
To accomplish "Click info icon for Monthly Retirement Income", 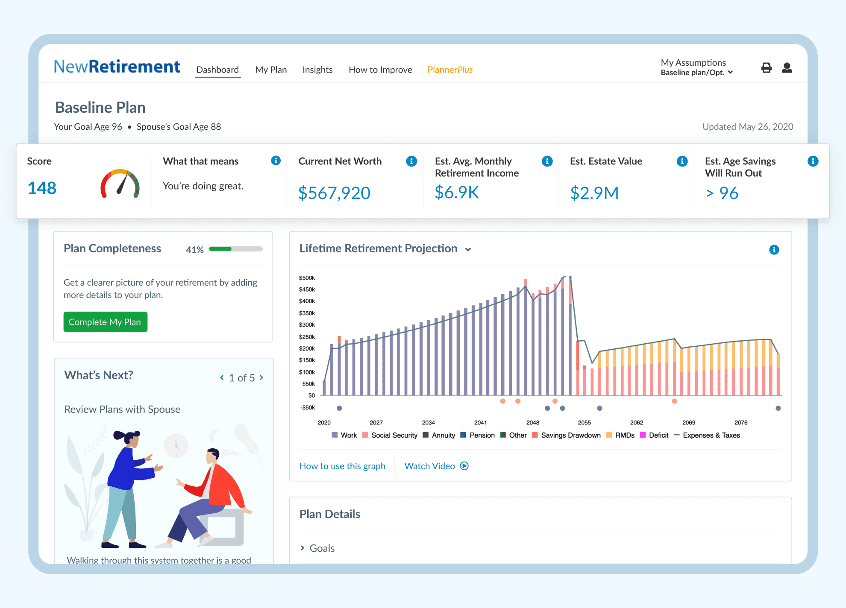I will pyautogui.click(x=546, y=161).
